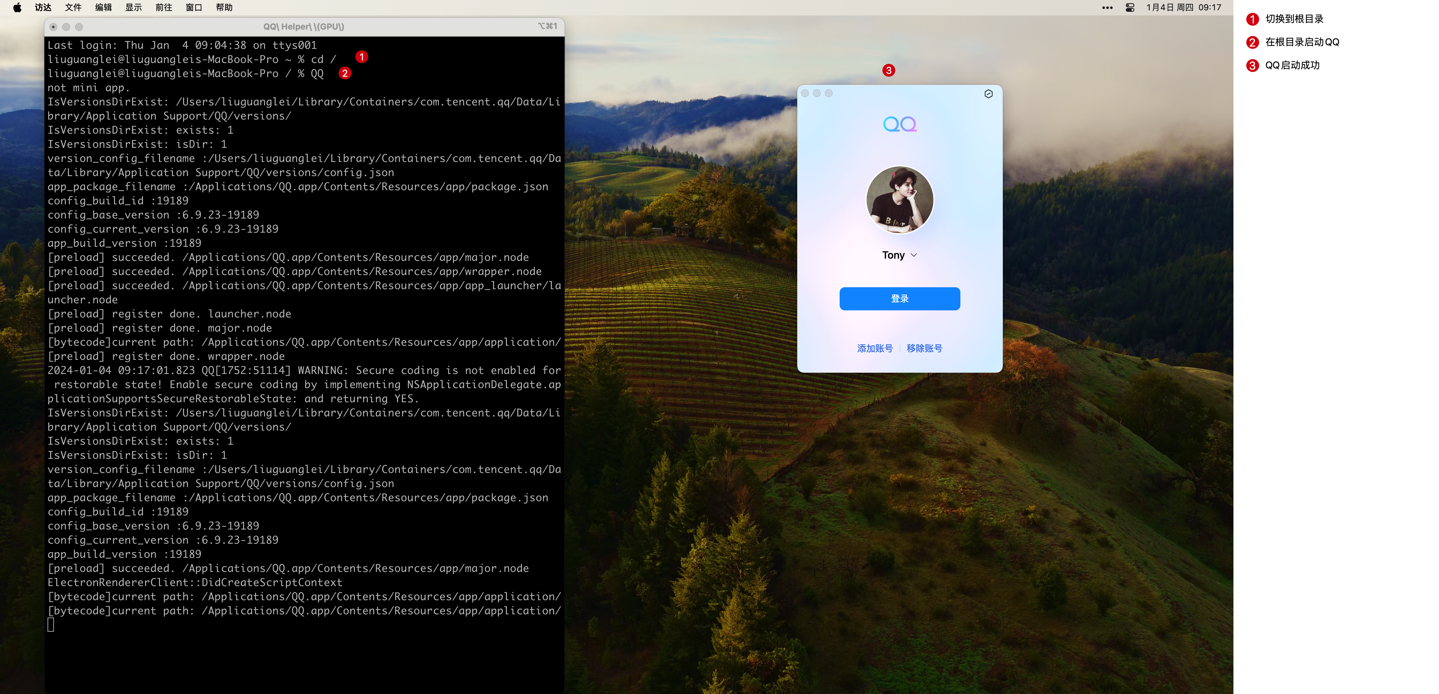
Task: Click 移除账号 link in QQ login
Action: (x=924, y=348)
